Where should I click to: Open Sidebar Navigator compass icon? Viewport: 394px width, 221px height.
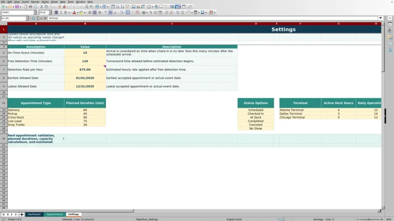coord(390,43)
